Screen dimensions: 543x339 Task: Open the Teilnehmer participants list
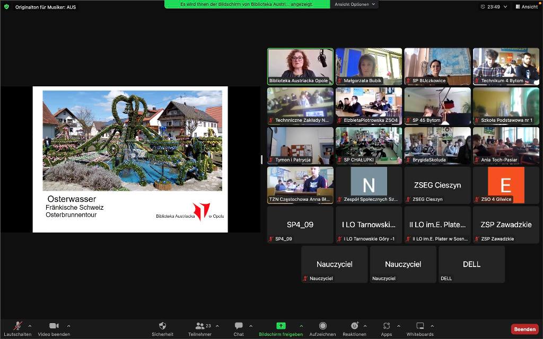(x=199, y=326)
